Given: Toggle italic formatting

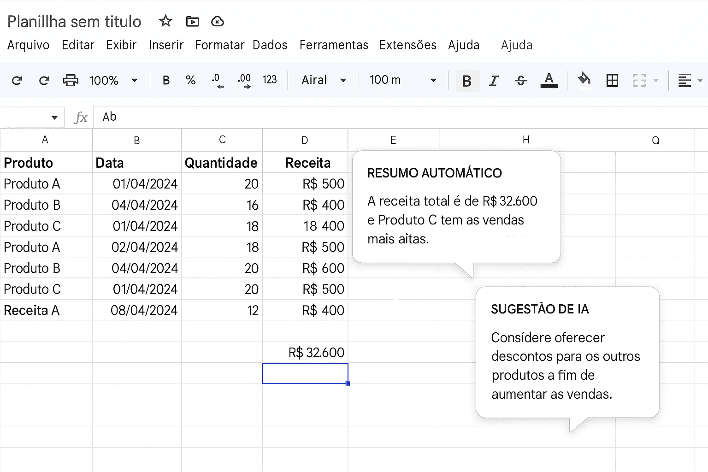Looking at the screenshot, I should tap(494, 80).
